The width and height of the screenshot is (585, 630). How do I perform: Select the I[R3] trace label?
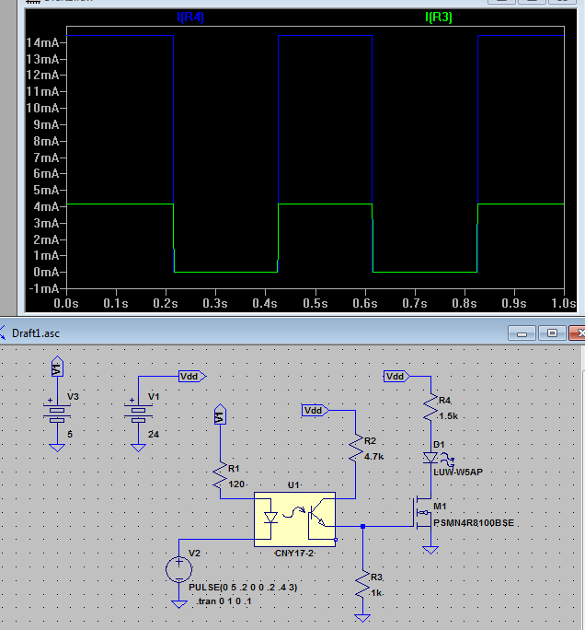438,17
